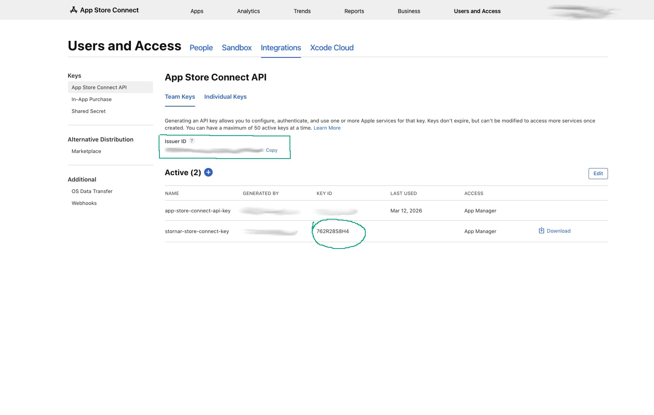Open Shared Secret in the sidebar
Image resolution: width=654 pixels, height=415 pixels.
tap(88, 111)
